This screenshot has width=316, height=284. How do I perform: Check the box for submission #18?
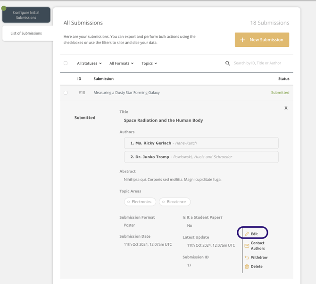pyautogui.click(x=66, y=93)
